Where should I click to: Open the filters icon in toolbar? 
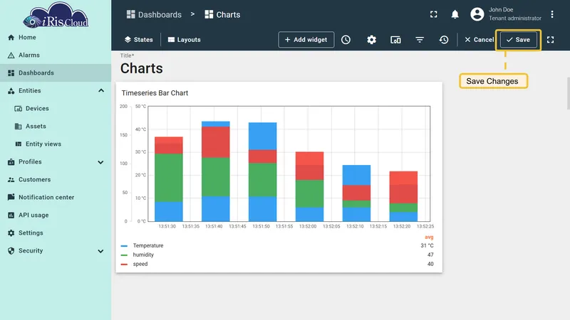[x=420, y=40]
